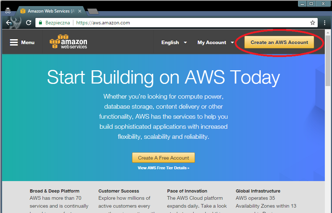Click the incognito spy icon
Image resolution: width=332 pixels, height=213 pixels.
[8, 11]
